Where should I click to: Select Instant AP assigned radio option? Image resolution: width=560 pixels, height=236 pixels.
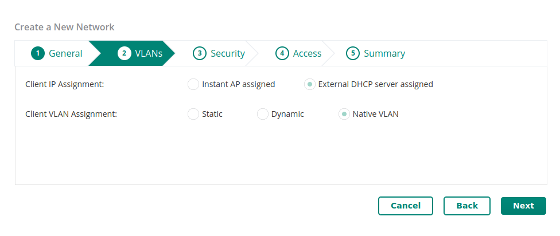(193, 84)
